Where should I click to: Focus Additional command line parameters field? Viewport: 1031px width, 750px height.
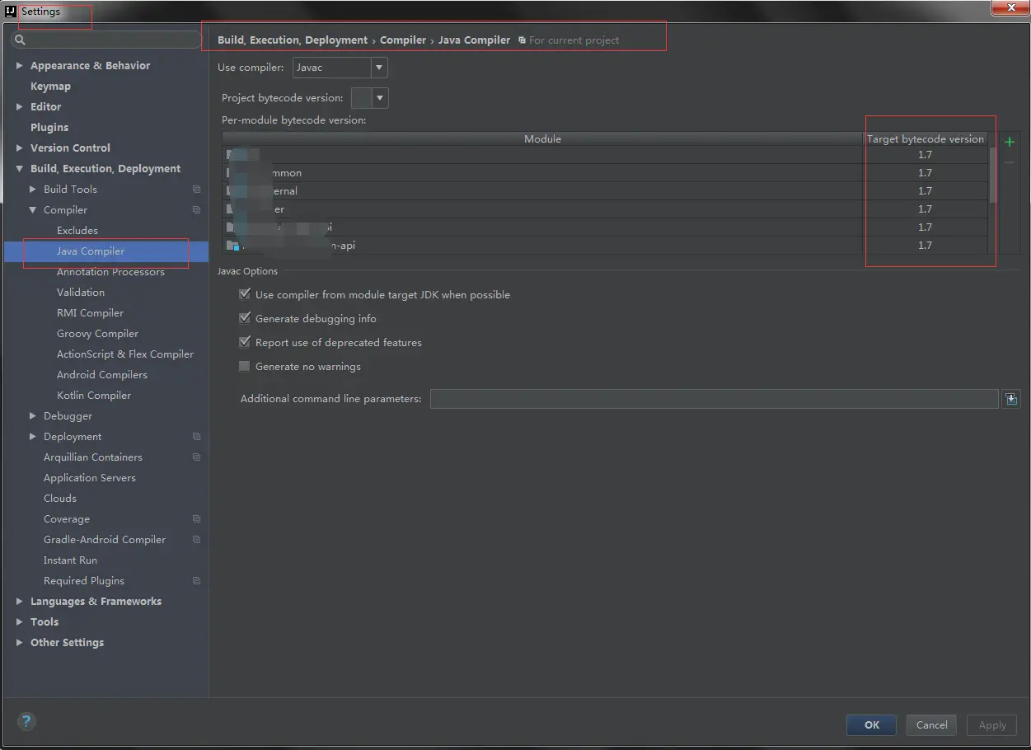coord(714,399)
